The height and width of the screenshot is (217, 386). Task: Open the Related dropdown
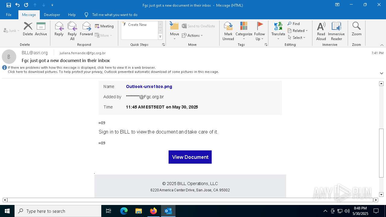click(298, 31)
